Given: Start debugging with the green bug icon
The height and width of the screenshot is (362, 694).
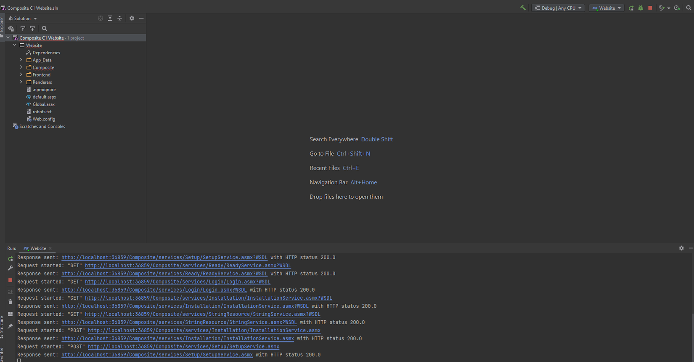Looking at the screenshot, I should 641,8.
